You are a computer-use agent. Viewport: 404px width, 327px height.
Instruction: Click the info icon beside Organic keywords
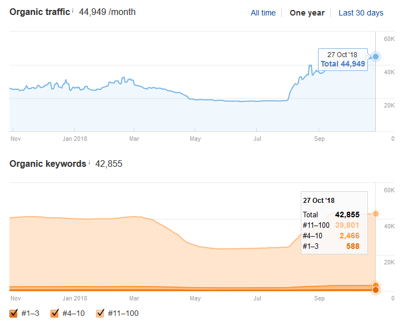(89, 162)
